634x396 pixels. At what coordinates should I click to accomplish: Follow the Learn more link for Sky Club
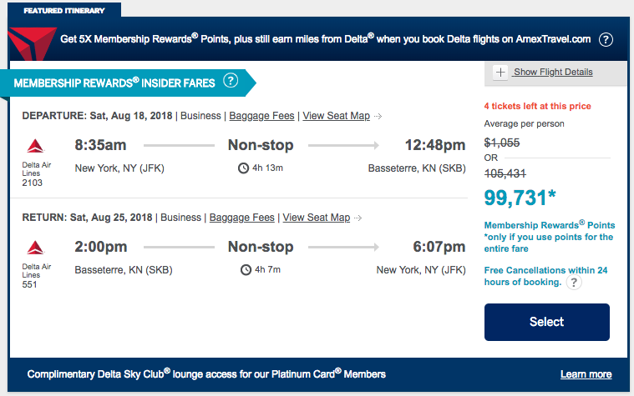click(586, 374)
